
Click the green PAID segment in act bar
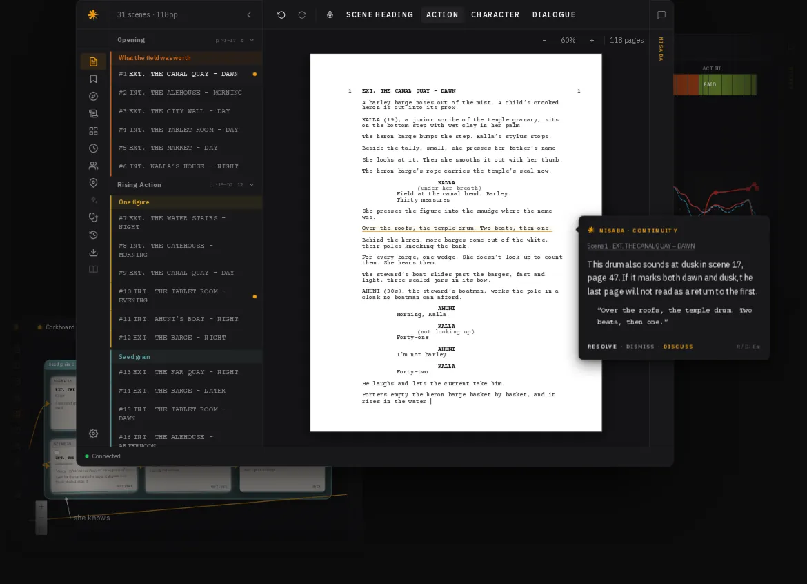tap(728, 84)
